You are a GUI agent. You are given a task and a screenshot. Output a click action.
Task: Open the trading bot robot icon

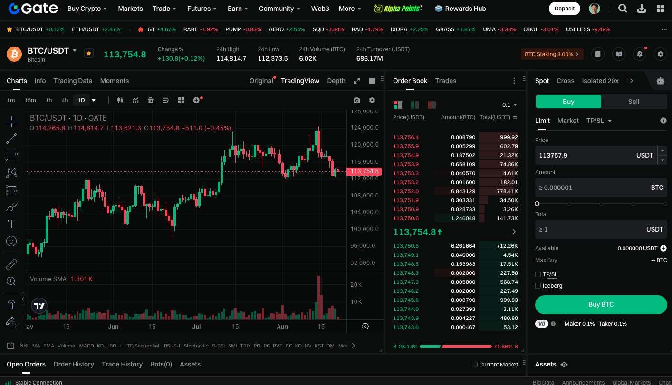[661, 81]
